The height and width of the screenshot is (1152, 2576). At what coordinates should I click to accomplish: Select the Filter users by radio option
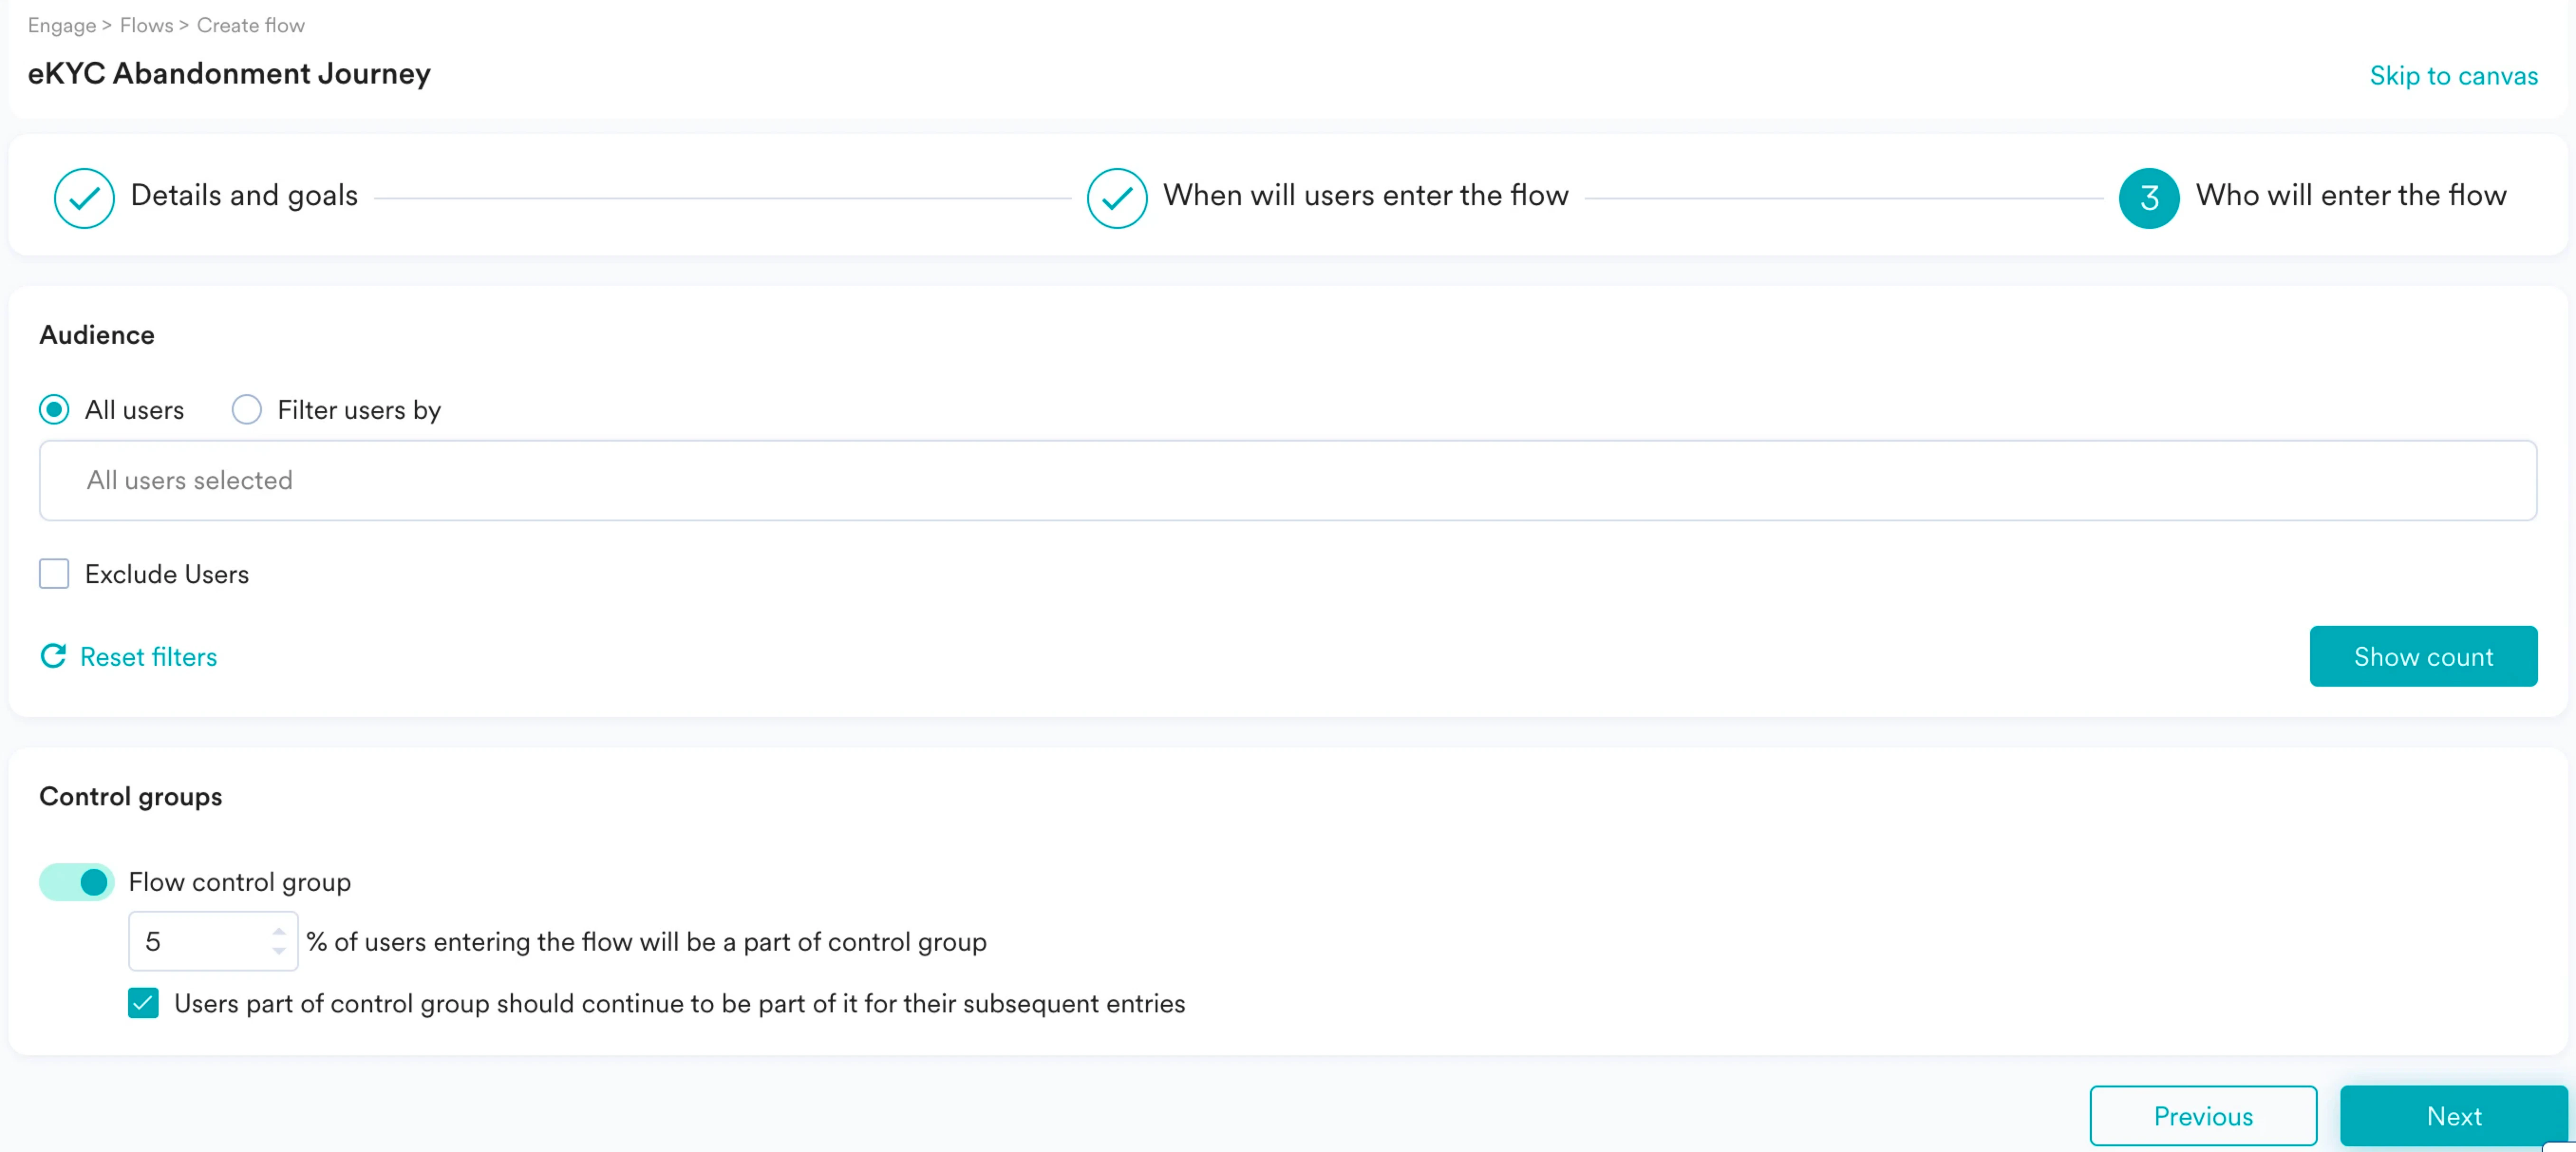pos(247,409)
